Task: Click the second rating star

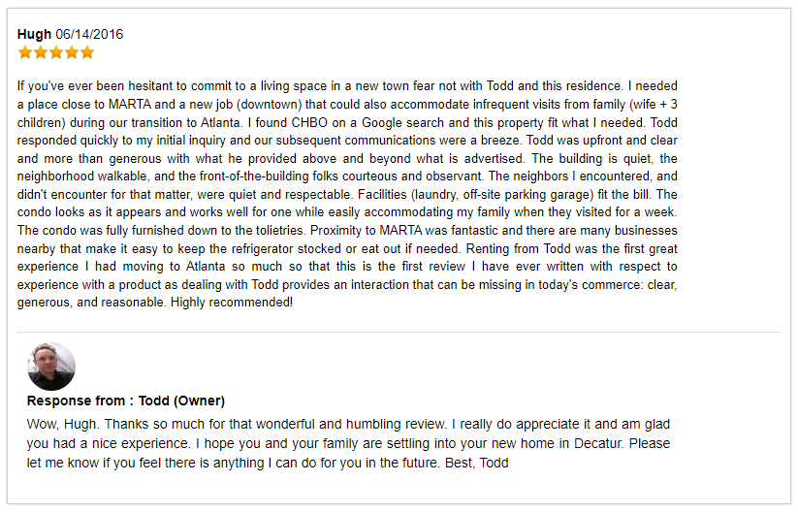Action: pyautogui.click(x=41, y=52)
